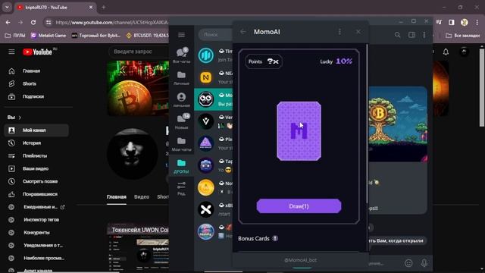Viewport: 485px width, 273px height.
Task: Open the chat with black V avatar
Action: [213, 121]
